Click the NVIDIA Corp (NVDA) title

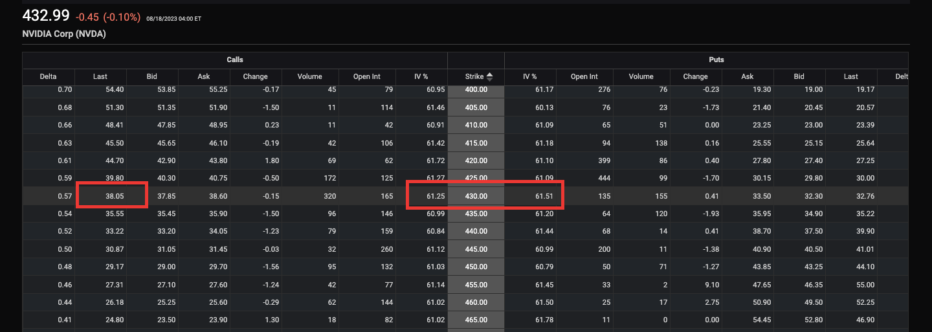(x=64, y=34)
